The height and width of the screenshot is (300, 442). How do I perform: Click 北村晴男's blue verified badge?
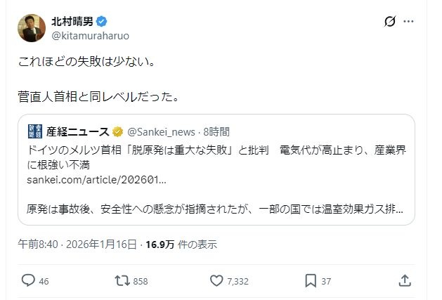click(x=108, y=21)
